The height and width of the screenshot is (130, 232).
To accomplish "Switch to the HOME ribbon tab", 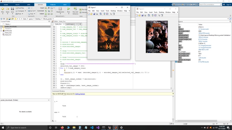I will 6,5.
